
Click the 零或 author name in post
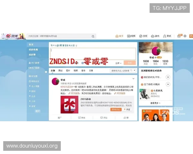63,80
